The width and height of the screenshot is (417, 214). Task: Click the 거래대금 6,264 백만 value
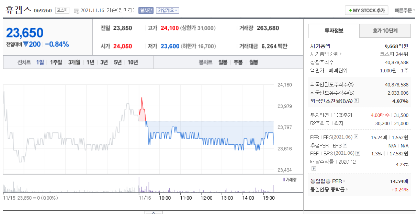[x=274, y=46]
